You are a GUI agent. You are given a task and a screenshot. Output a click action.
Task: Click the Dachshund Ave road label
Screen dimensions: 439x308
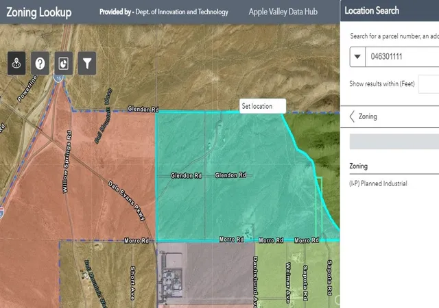click(255, 282)
